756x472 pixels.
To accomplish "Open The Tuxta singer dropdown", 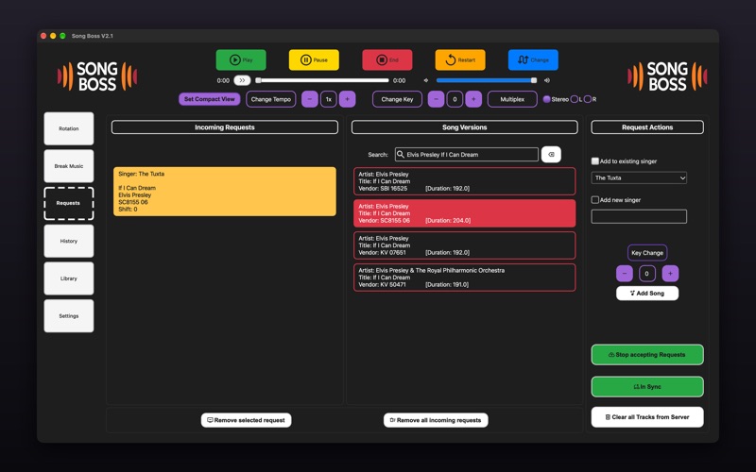I will point(639,177).
